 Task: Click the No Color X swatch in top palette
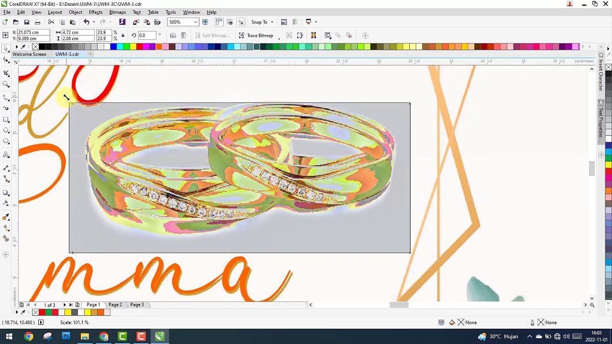click(x=35, y=47)
